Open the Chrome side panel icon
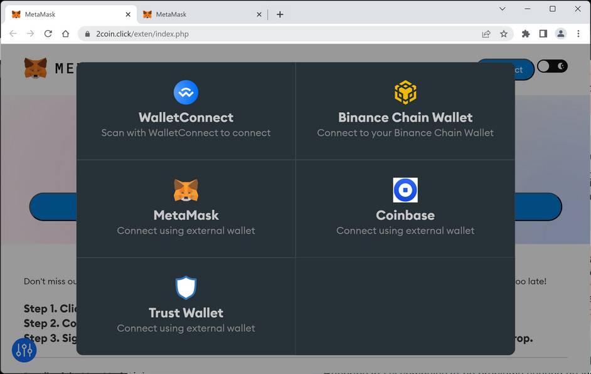The width and height of the screenshot is (591, 374). tap(543, 34)
